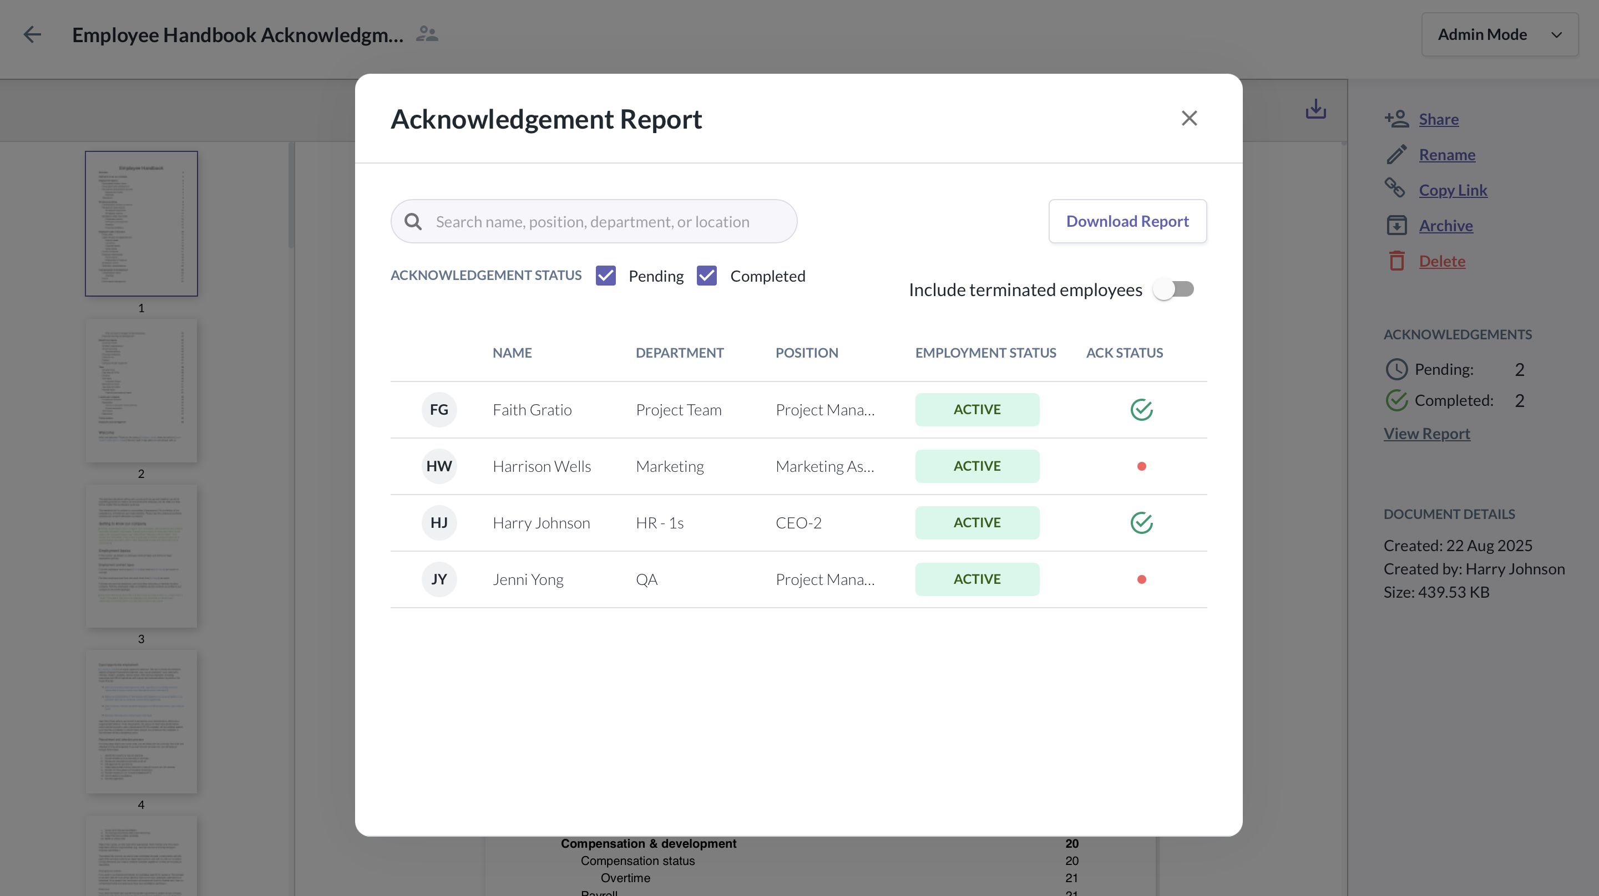Click the shared users icon beside title
The image size is (1599, 896).
(x=427, y=34)
